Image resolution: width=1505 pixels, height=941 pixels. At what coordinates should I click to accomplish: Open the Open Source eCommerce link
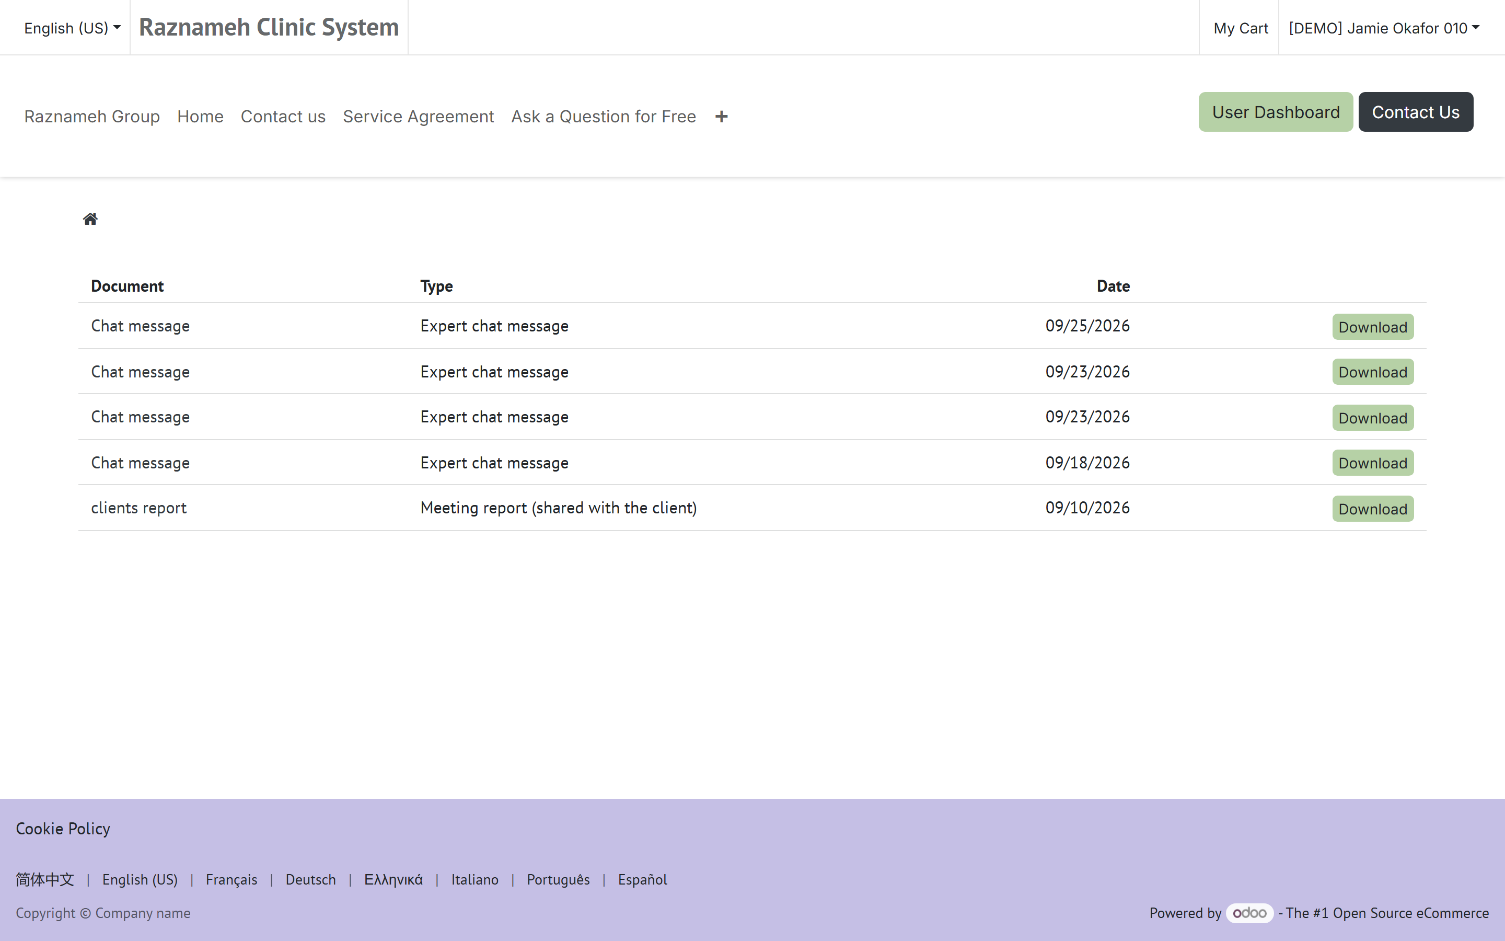click(x=1410, y=913)
